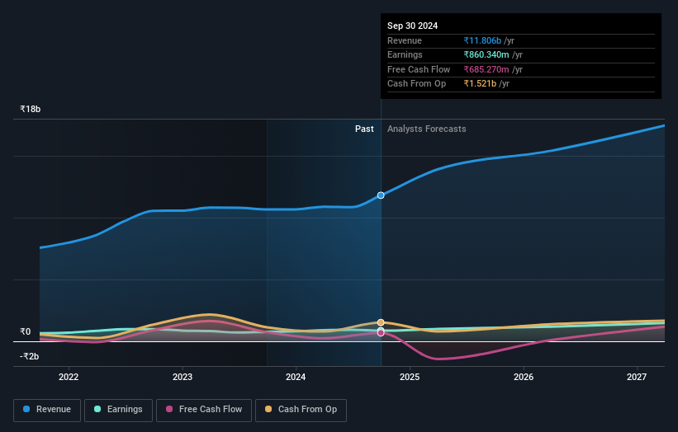Viewport: 678px width, 432px height.
Task: Click the 2024 x-axis label
Action: pyautogui.click(x=296, y=378)
